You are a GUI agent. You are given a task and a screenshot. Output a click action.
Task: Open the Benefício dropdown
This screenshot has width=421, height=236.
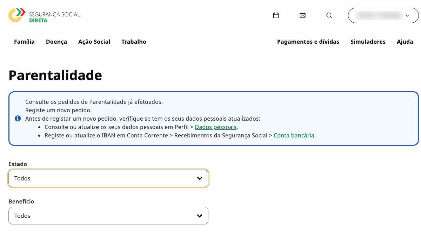pos(108,216)
